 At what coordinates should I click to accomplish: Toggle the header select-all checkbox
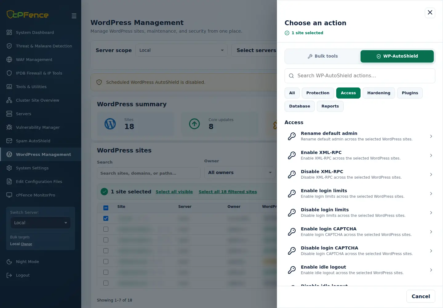[106, 208]
